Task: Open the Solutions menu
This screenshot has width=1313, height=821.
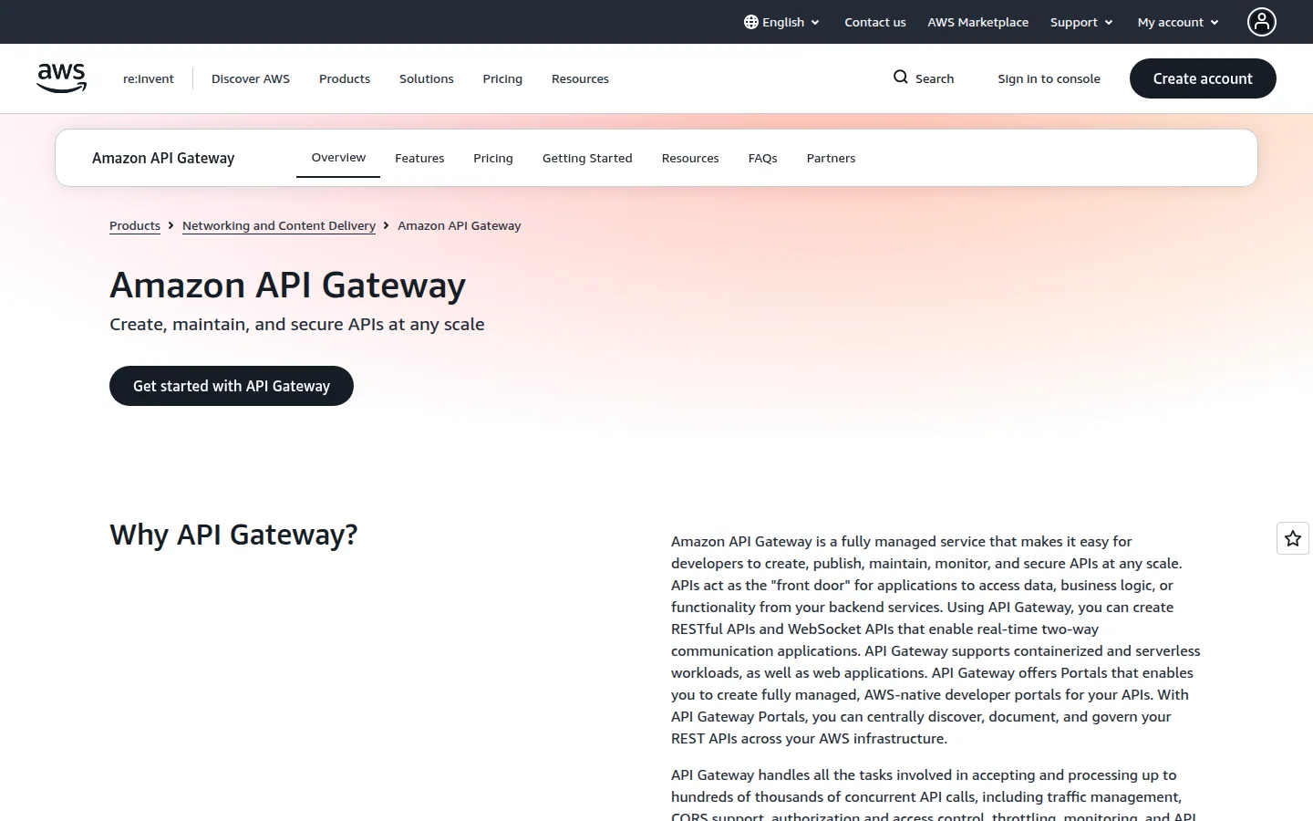Action: pos(427,78)
